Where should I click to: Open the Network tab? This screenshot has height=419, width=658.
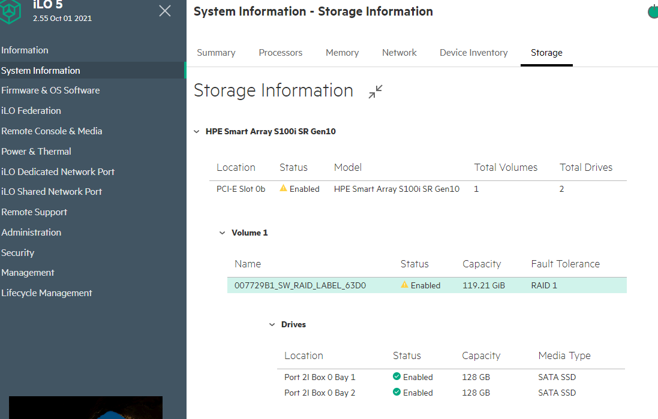tap(399, 53)
